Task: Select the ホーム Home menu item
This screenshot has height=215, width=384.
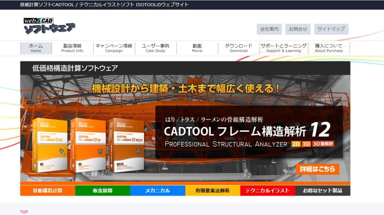Action: 36,48
